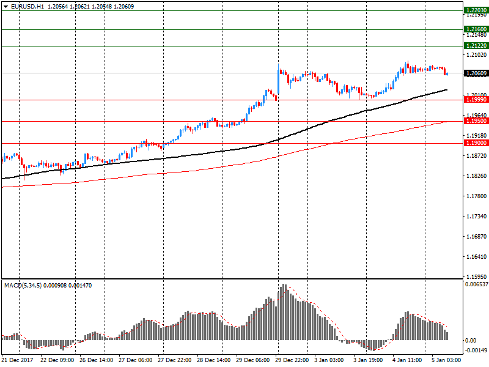Image resolution: width=489 pixels, height=367 pixels.
Task: Click the 27 Dec 22:00 time axis label
Action: [x=175, y=360]
